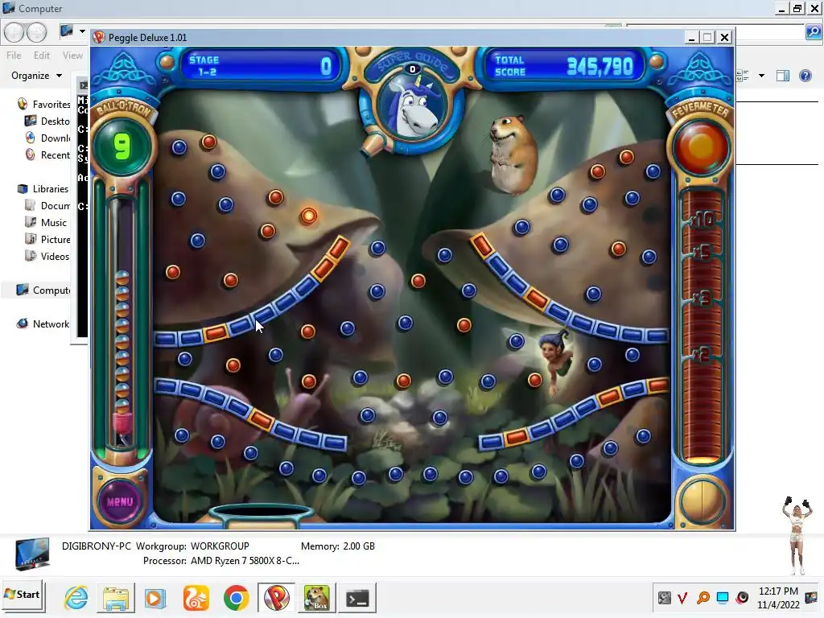Screen dimensions: 824x618
Task: Click the Fevermeter orange orb
Action: pyautogui.click(x=701, y=147)
